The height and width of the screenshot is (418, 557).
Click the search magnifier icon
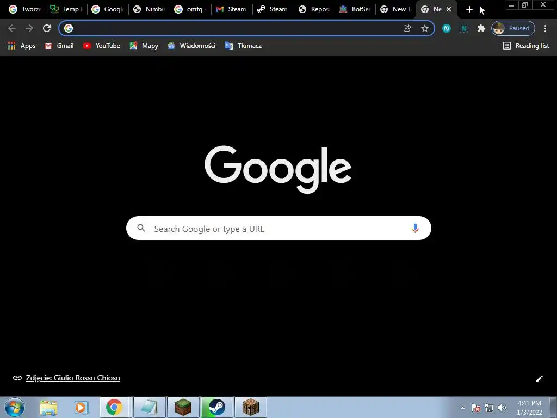tap(141, 228)
